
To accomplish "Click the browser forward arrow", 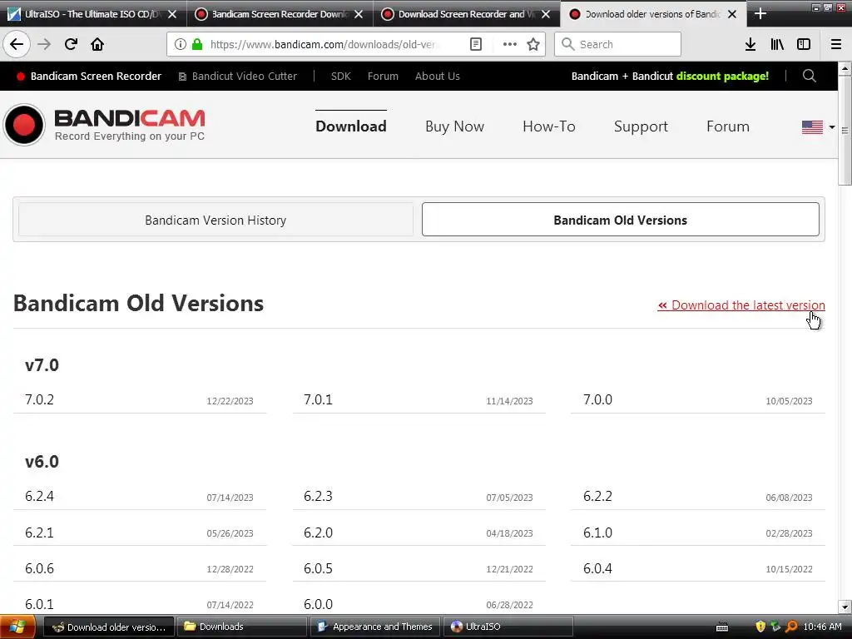I will point(44,44).
